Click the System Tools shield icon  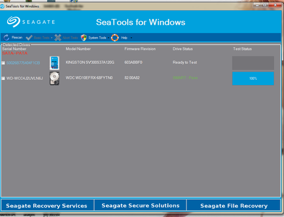coord(84,37)
